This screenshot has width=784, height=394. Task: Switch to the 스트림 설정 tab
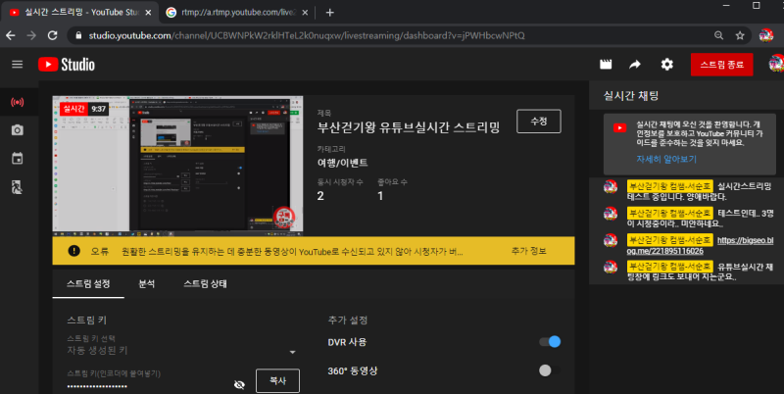click(88, 284)
